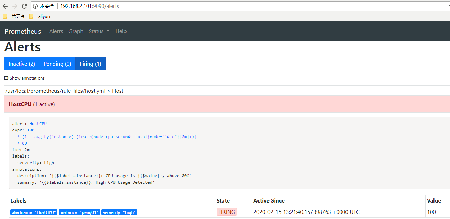Open the Prometheus brand link

23,31
